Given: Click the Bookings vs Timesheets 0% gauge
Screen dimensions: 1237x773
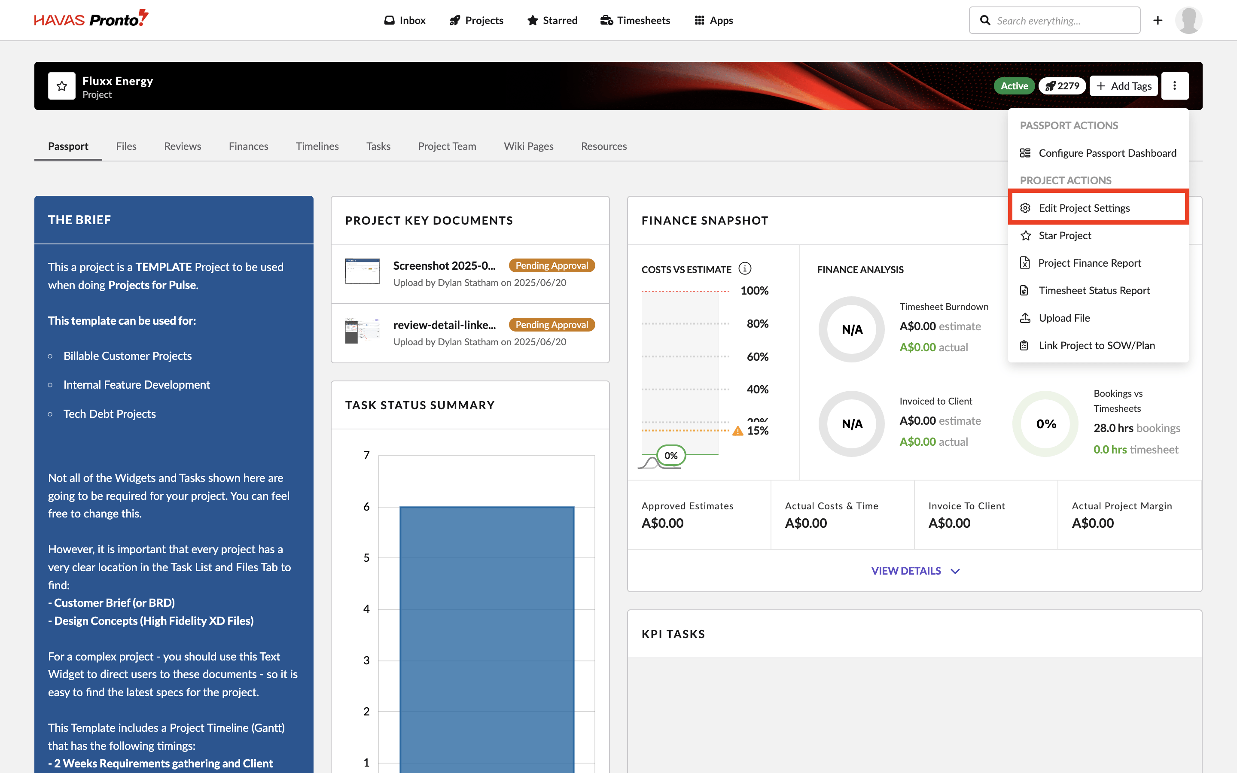Looking at the screenshot, I should [x=1046, y=424].
